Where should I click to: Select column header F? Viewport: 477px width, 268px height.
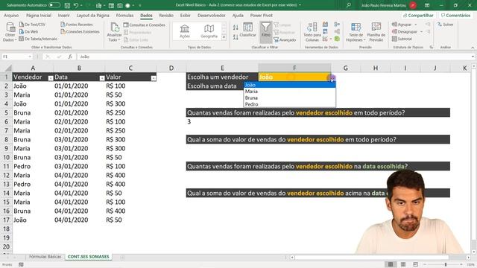click(x=294, y=68)
